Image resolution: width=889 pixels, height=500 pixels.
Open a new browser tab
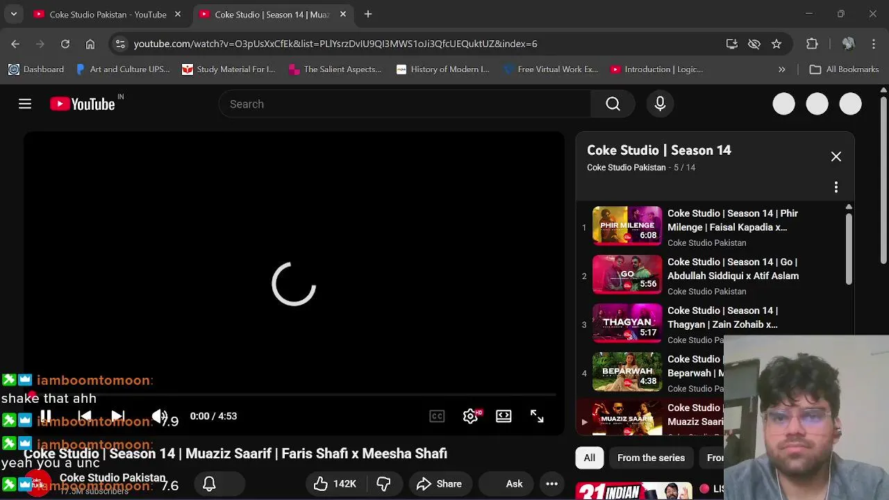368,14
